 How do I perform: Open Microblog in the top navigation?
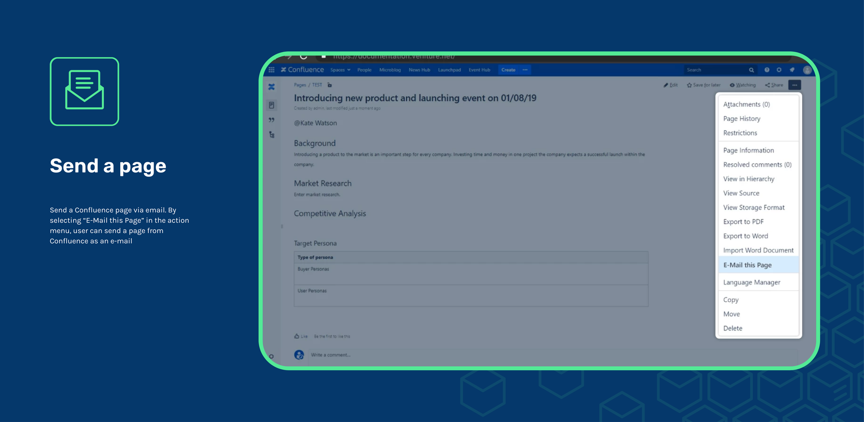[x=390, y=70]
